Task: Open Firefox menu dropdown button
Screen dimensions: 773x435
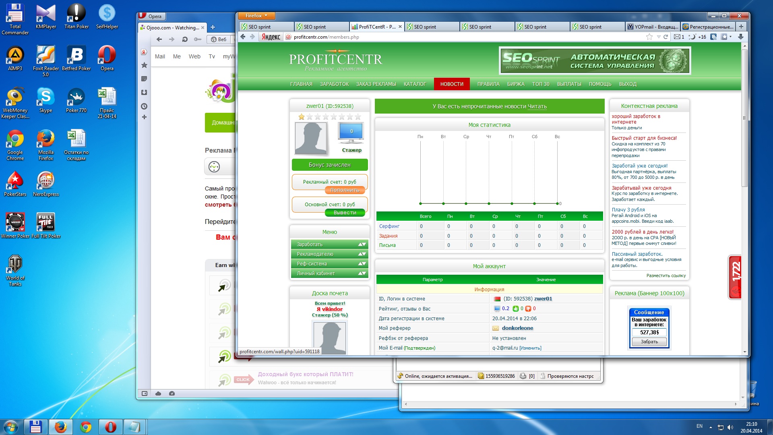Action: 256,16
